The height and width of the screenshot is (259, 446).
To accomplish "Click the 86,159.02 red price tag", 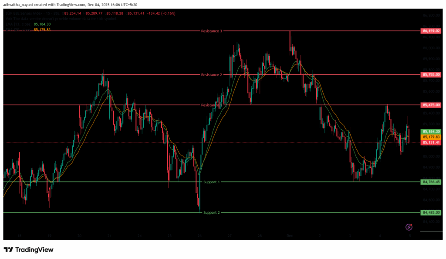I will tap(431, 31).
